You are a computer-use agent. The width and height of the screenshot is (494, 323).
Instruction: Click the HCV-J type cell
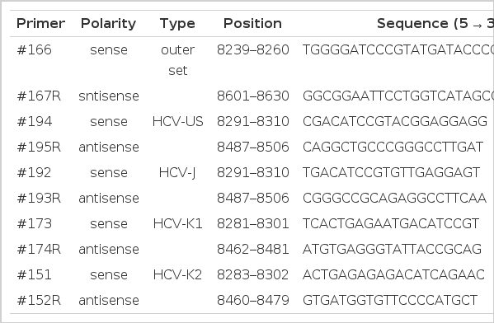177,172
